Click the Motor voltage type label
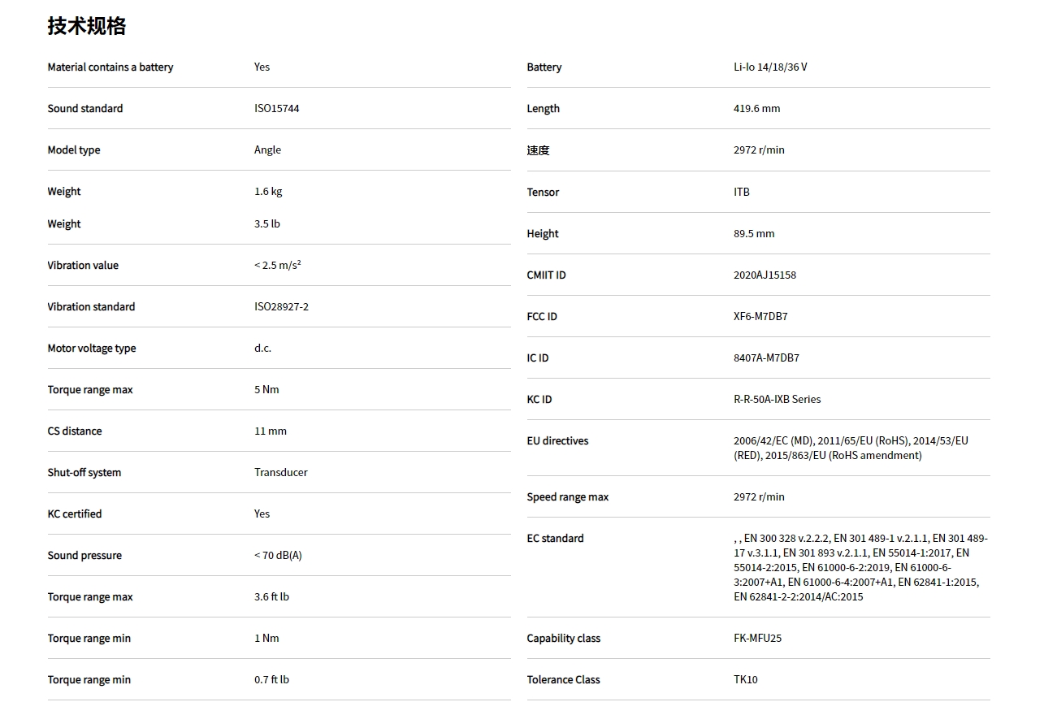Viewport: 1044px width, 702px height. tap(92, 348)
